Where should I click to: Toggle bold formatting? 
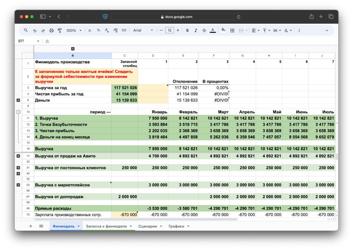pyautogui.click(x=187, y=30)
